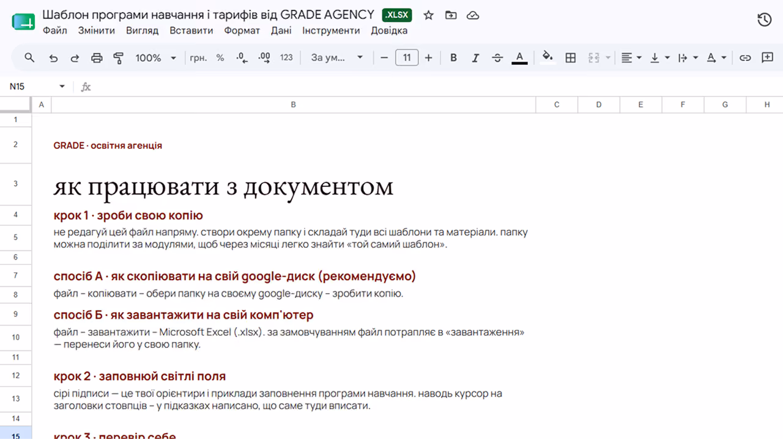
Task: Click the search menus magnifier icon
Action: coord(29,57)
